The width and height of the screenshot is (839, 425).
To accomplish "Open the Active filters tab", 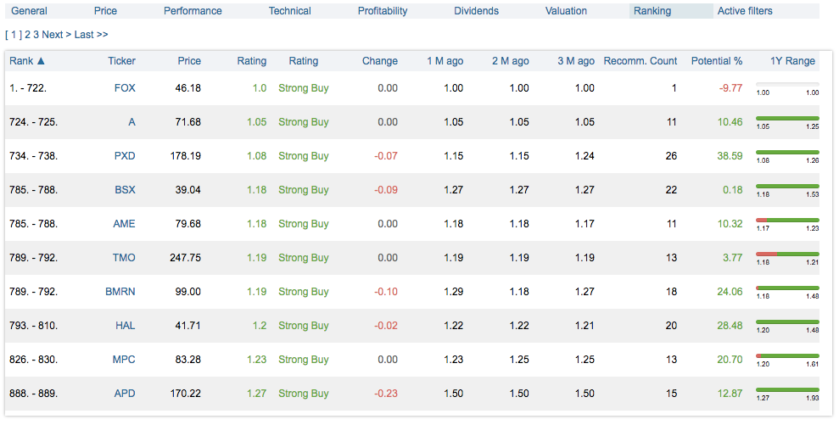I will pyautogui.click(x=745, y=11).
